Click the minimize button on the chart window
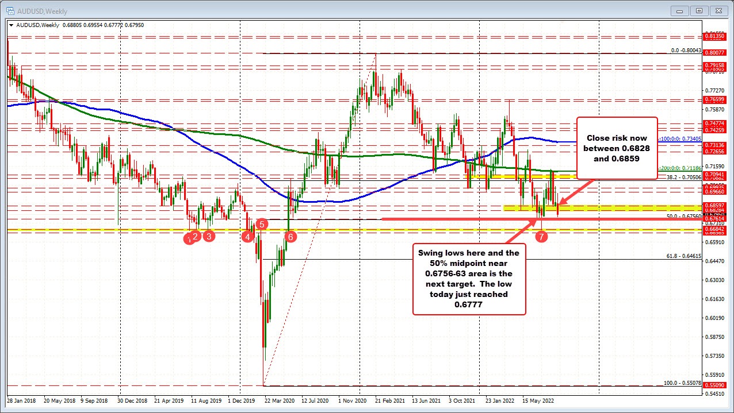This screenshot has width=734, height=413. [679, 10]
